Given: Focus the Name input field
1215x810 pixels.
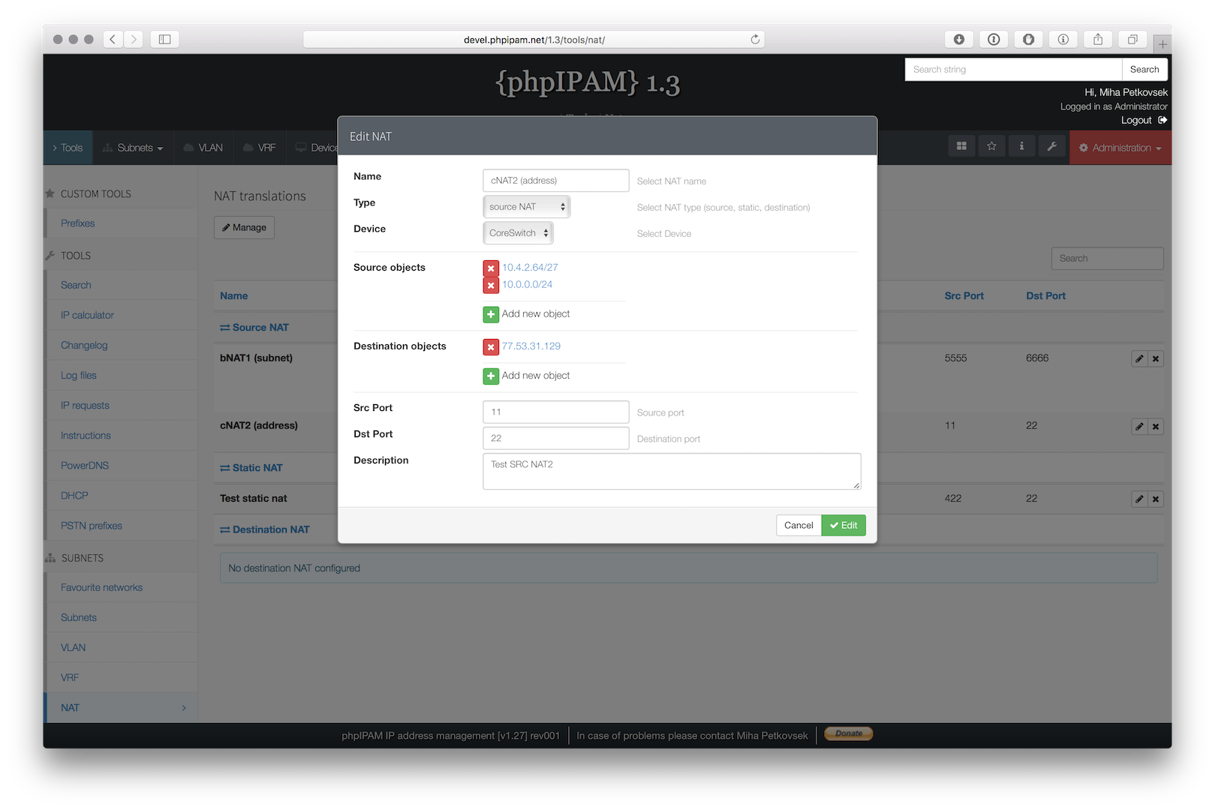Looking at the screenshot, I should (x=556, y=181).
